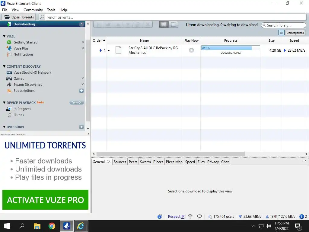Open the Swarm tab

[x=145, y=162]
